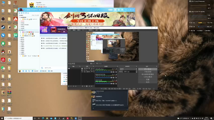Mute the 麦克风/Aux channel
Image resolution: width=214 pixels, height=120 pixels.
(x=114, y=72)
